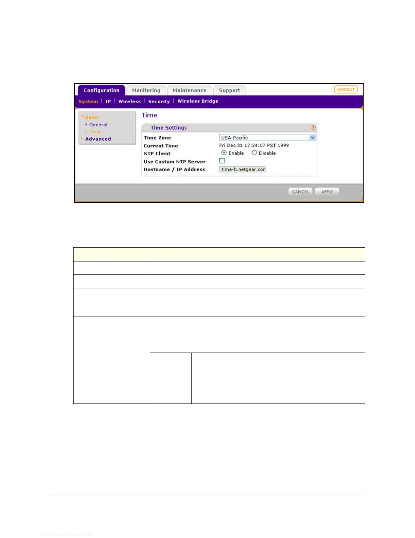Click the LOGOUT button

[x=346, y=89]
